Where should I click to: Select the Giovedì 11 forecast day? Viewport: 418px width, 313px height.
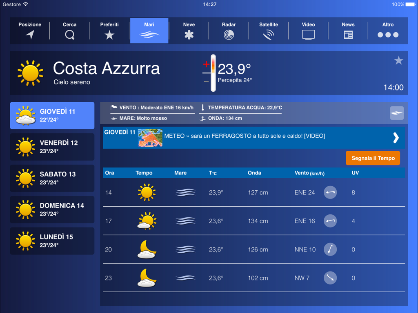(x=52, y=115)
